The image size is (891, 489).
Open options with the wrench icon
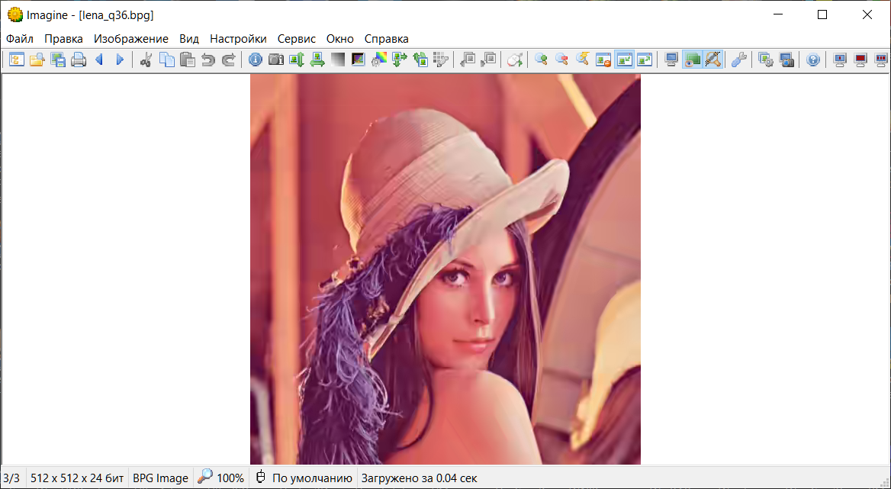[x=739, y=59]
